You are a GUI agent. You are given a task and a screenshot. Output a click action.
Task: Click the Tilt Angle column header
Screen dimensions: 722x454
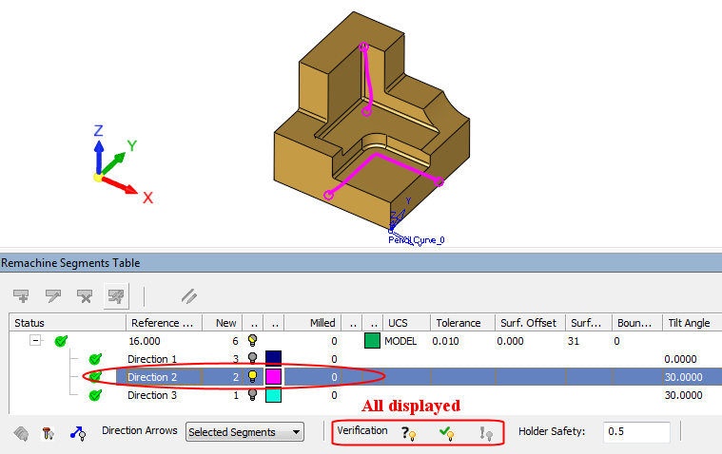click(x=690, y=323)
